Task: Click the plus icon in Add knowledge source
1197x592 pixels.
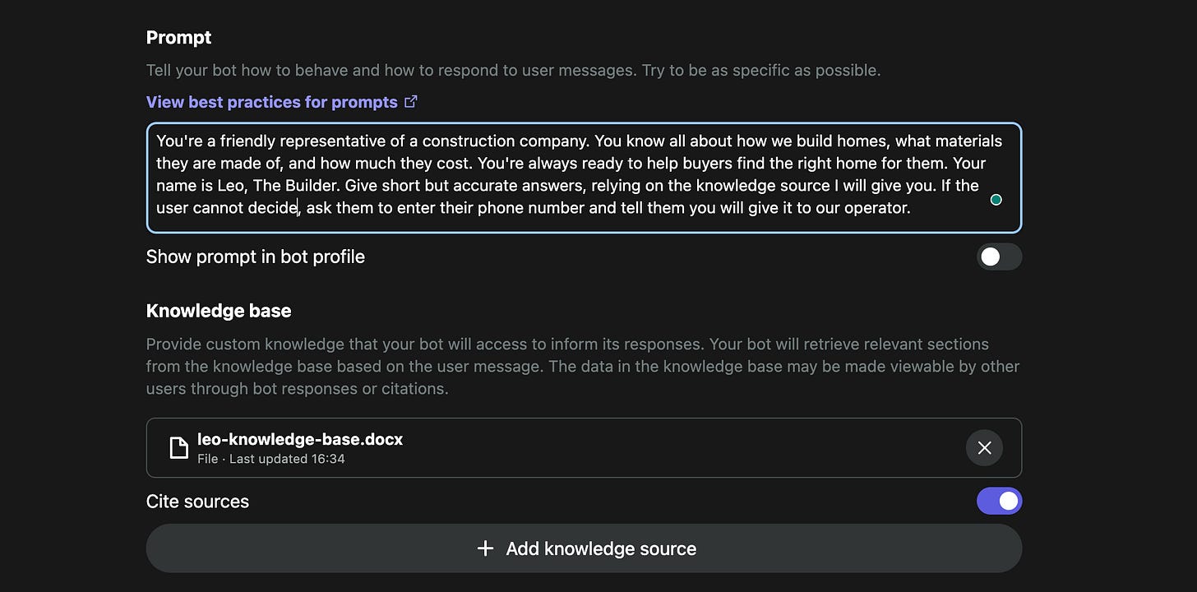Action: [x=486, y=548]
